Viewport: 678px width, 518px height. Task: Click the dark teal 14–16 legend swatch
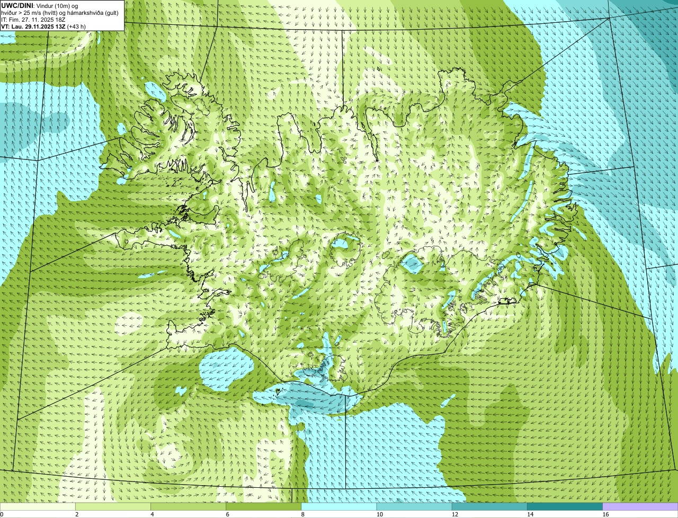pos(565,506)
